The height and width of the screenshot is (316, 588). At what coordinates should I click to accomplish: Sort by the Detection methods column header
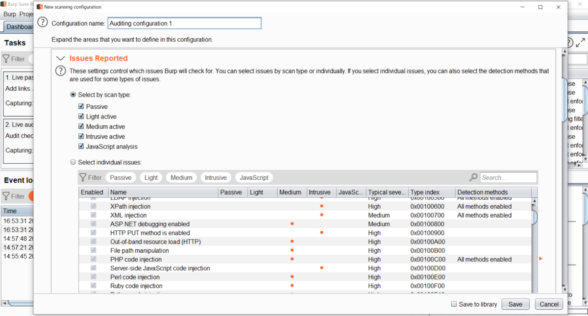pos(493,192)
